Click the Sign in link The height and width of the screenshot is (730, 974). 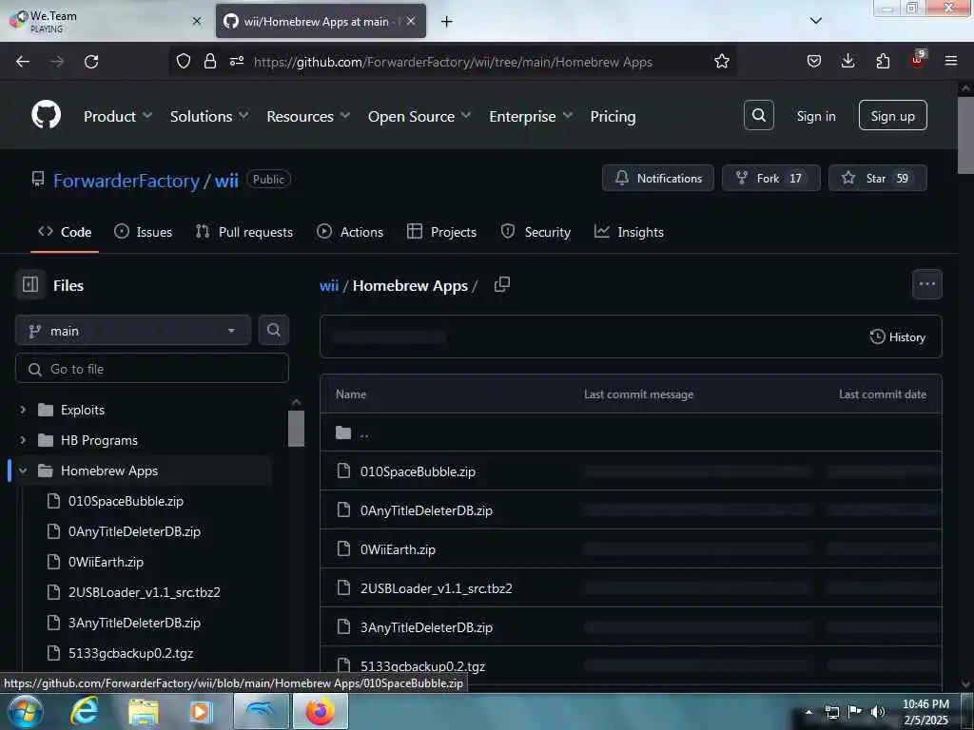(x=815, y=116)
